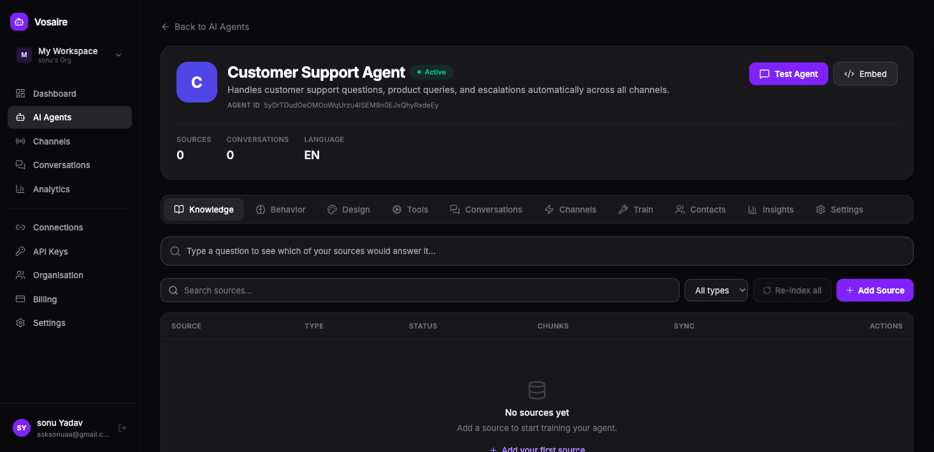
Task: Click the SYNC column header
Action: (x=684, y=326)
